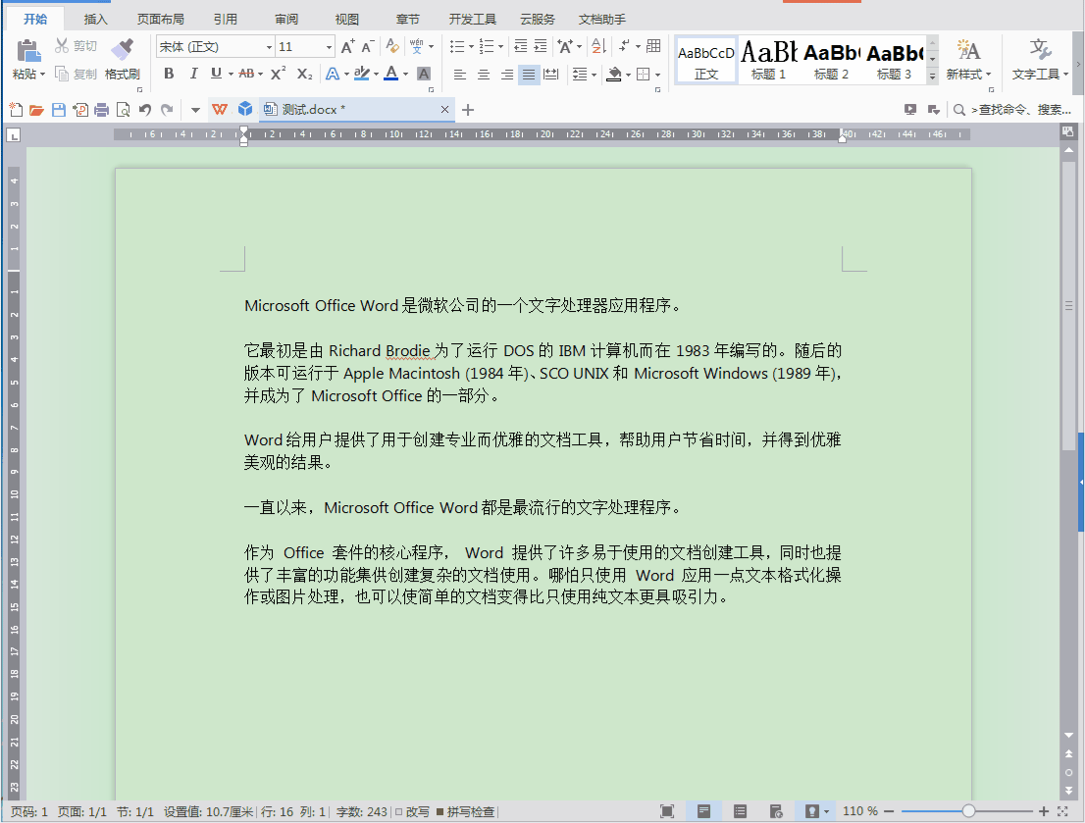This screenshot has width=1085, height=823.
Task: Open the 引用 References tab
Action: coord(226,19)
